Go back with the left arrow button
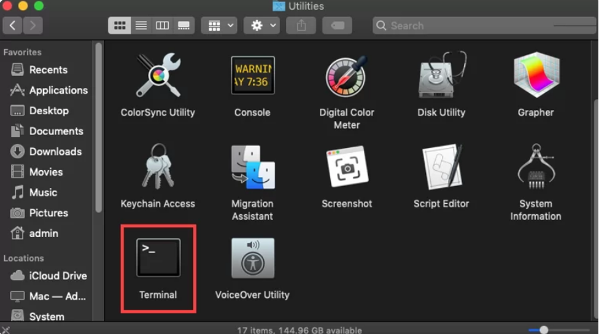 (x=13, y=26)
